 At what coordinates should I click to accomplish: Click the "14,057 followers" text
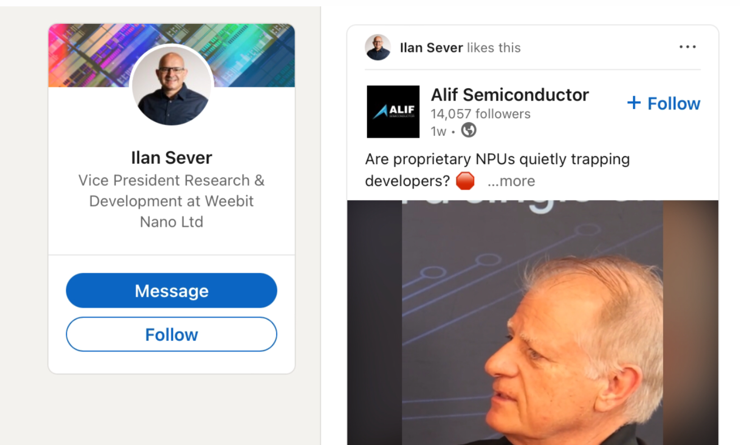click(x=480, y=114)
